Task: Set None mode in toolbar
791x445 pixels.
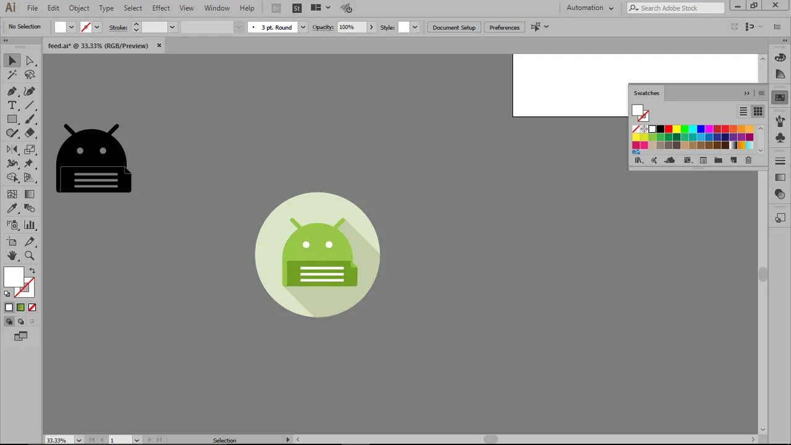Action: pyautogui.click(x=32, y=307)
